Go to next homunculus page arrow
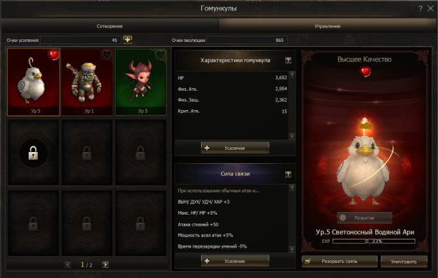Viewport: 438px width, 278px height. point(105,264)
